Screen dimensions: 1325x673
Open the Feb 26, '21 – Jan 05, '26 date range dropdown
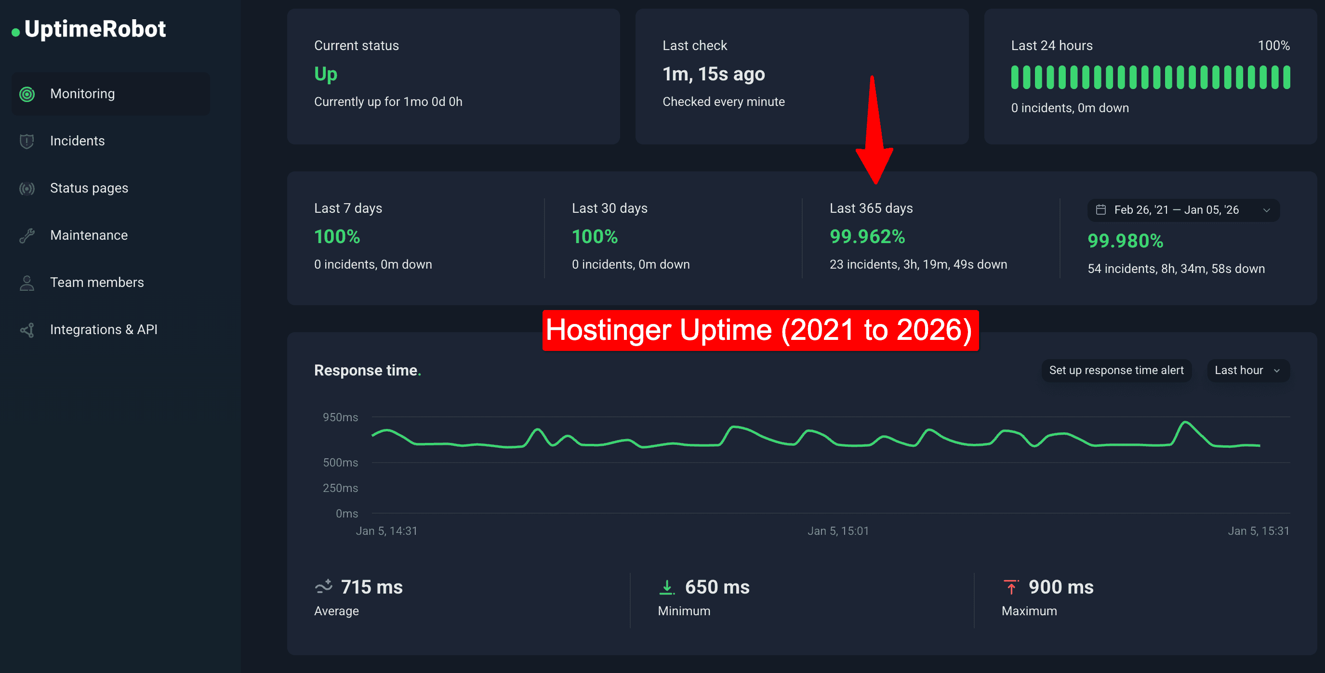1183,210
